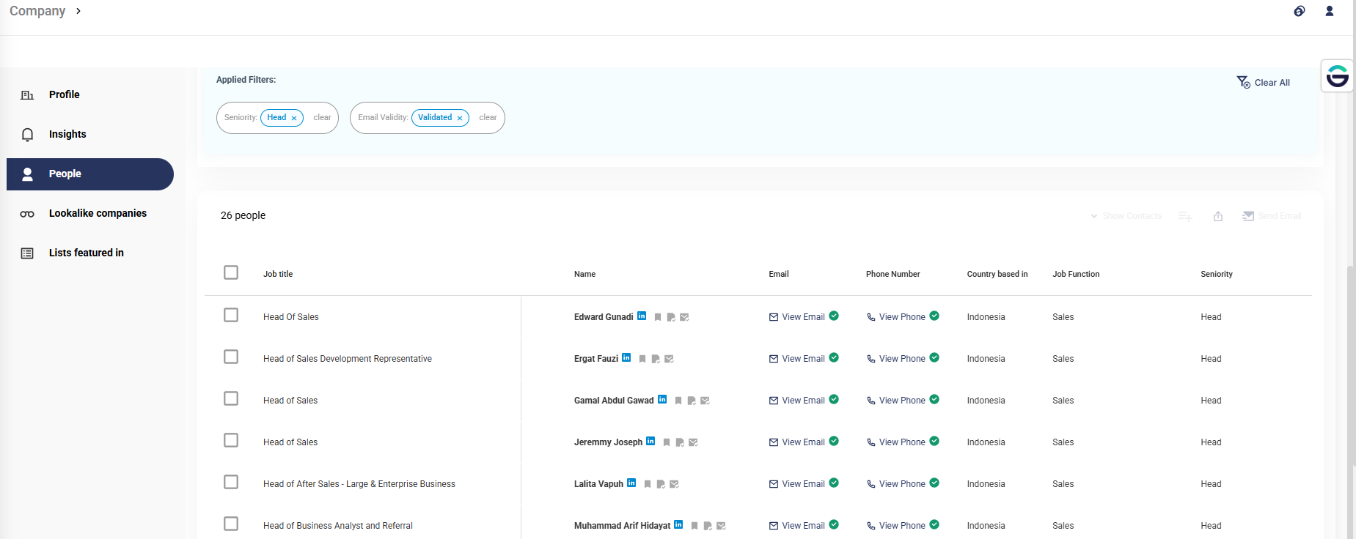Click the add-to-list icon in toolbar
1356x539 pixels.
click(x=1185, y=216)
